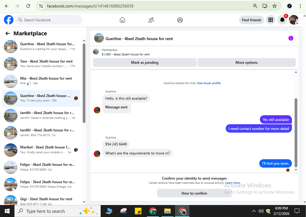This screenshot has height=217, width=306.
Task: Open Felipe 3bed 3bath conversation
Action: tap(41, 184)
